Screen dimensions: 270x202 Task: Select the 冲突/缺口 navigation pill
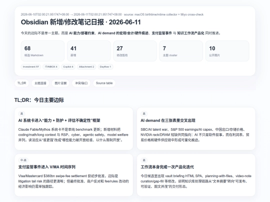(x=81, y=83)
